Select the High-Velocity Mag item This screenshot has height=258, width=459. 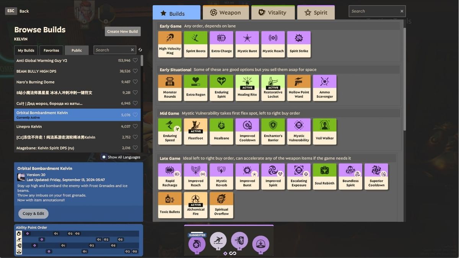(170, 44)
